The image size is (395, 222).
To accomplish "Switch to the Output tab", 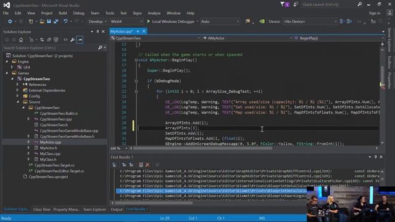I will [117, 209].
